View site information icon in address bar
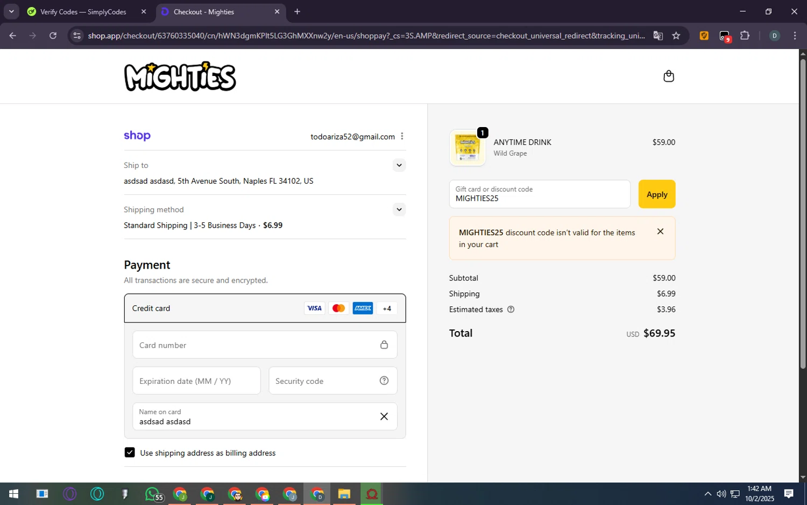This screenshot has width=807, height=505. pyautogui.click(x=77, y=36)
